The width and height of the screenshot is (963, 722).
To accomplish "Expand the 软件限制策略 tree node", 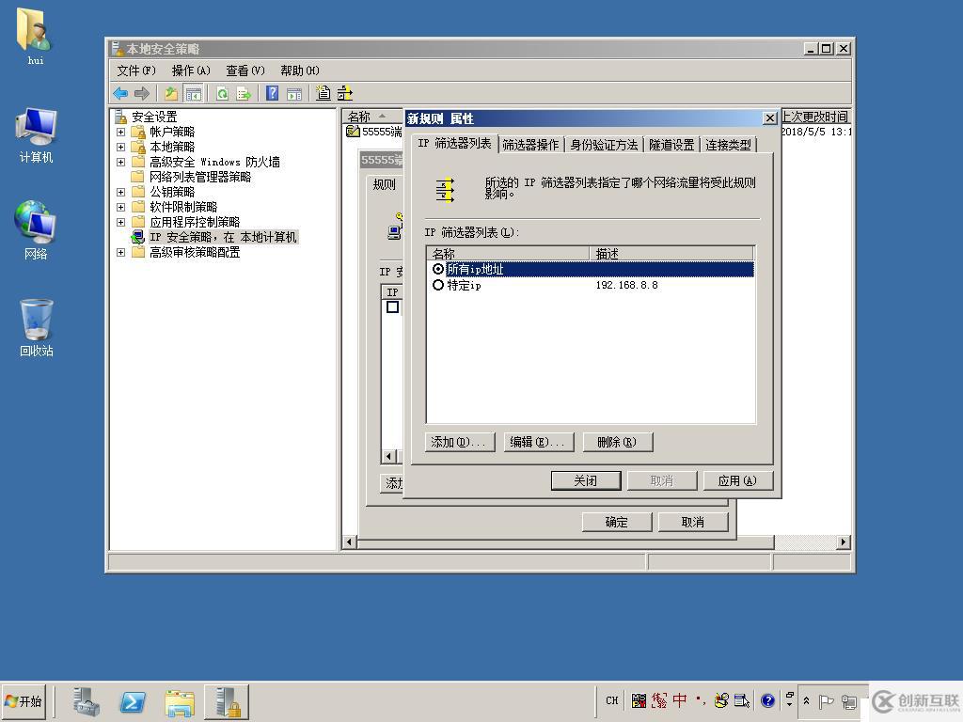I will [120, 207].
